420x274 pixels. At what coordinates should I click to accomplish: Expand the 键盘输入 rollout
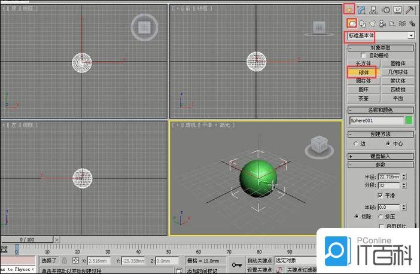381,156
